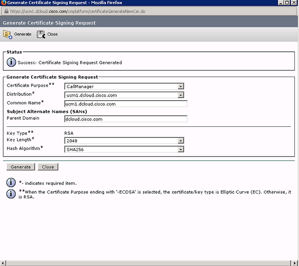Image resolution: width=299 pixels, height=266 pixels.
Task: Minimize the Firefox window
Action: (x=280, y=2)
